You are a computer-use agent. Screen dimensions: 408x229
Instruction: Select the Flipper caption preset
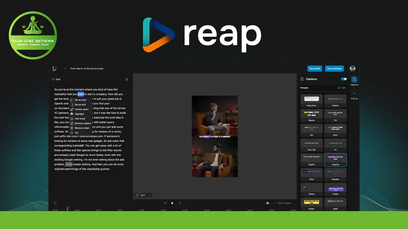pos(312,204)
